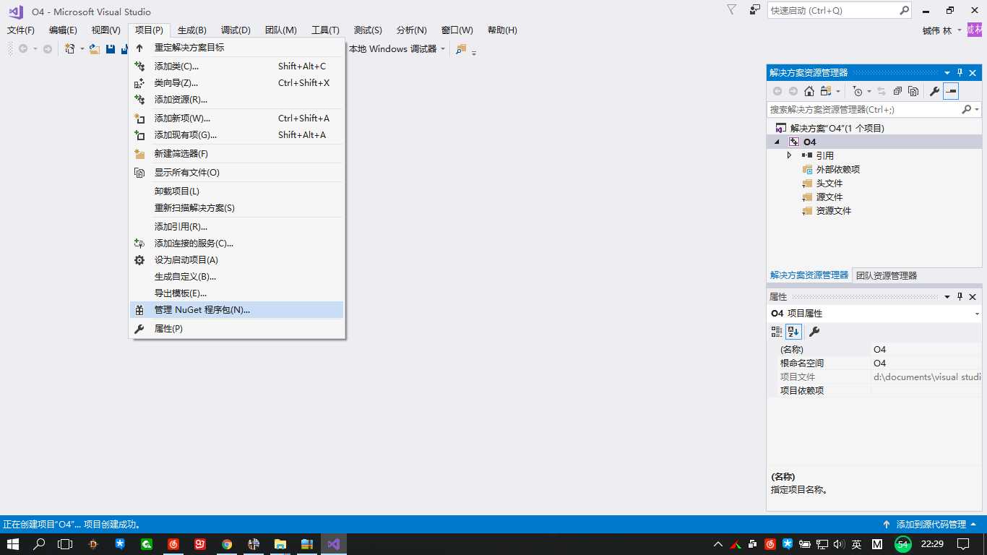Toggle Show All Files icon in Solution Explorer
The width and height of the screenshot is (987, 555).
tap(913, 91)
